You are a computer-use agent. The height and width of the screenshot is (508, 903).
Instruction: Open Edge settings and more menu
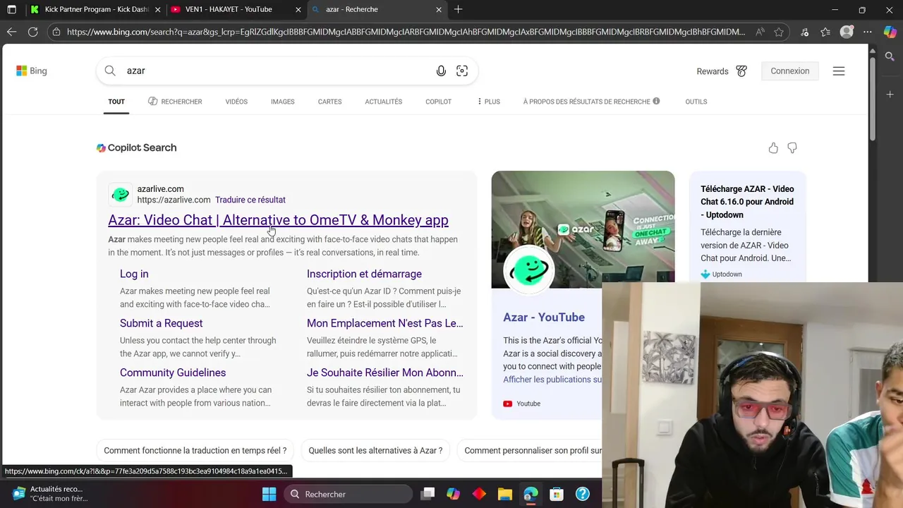pos(868,32)
